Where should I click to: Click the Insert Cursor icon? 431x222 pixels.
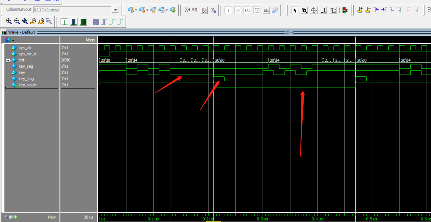pyautogui.click(x=360, y=10)
